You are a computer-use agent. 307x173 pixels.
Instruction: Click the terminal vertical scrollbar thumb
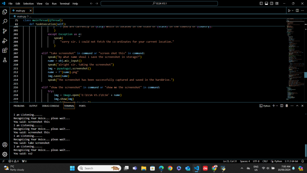click(306, 150)
